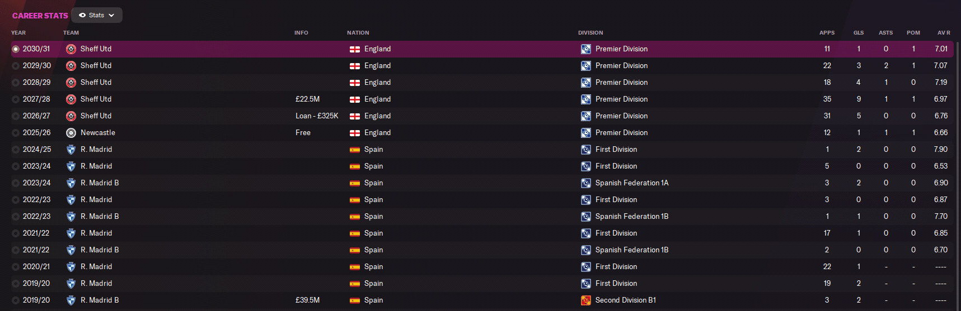Select the 2030/31 season radio button
The image size is (961, 311).
point(16,49)
